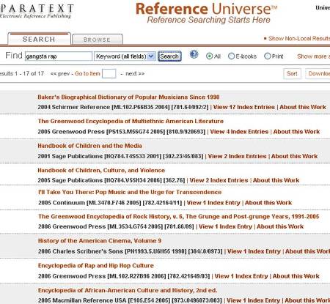Click Show Non-Local Results link
The image size is (330, 304).
click(299, 39)
